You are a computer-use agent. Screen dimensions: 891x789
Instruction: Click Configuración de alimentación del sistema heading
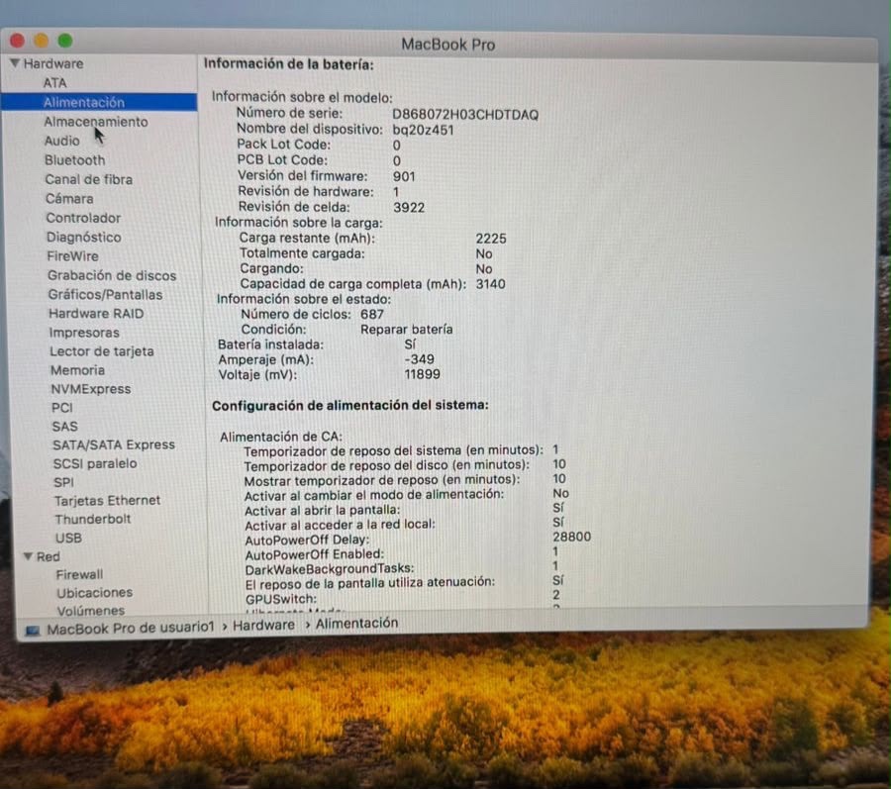coord(350,406)
